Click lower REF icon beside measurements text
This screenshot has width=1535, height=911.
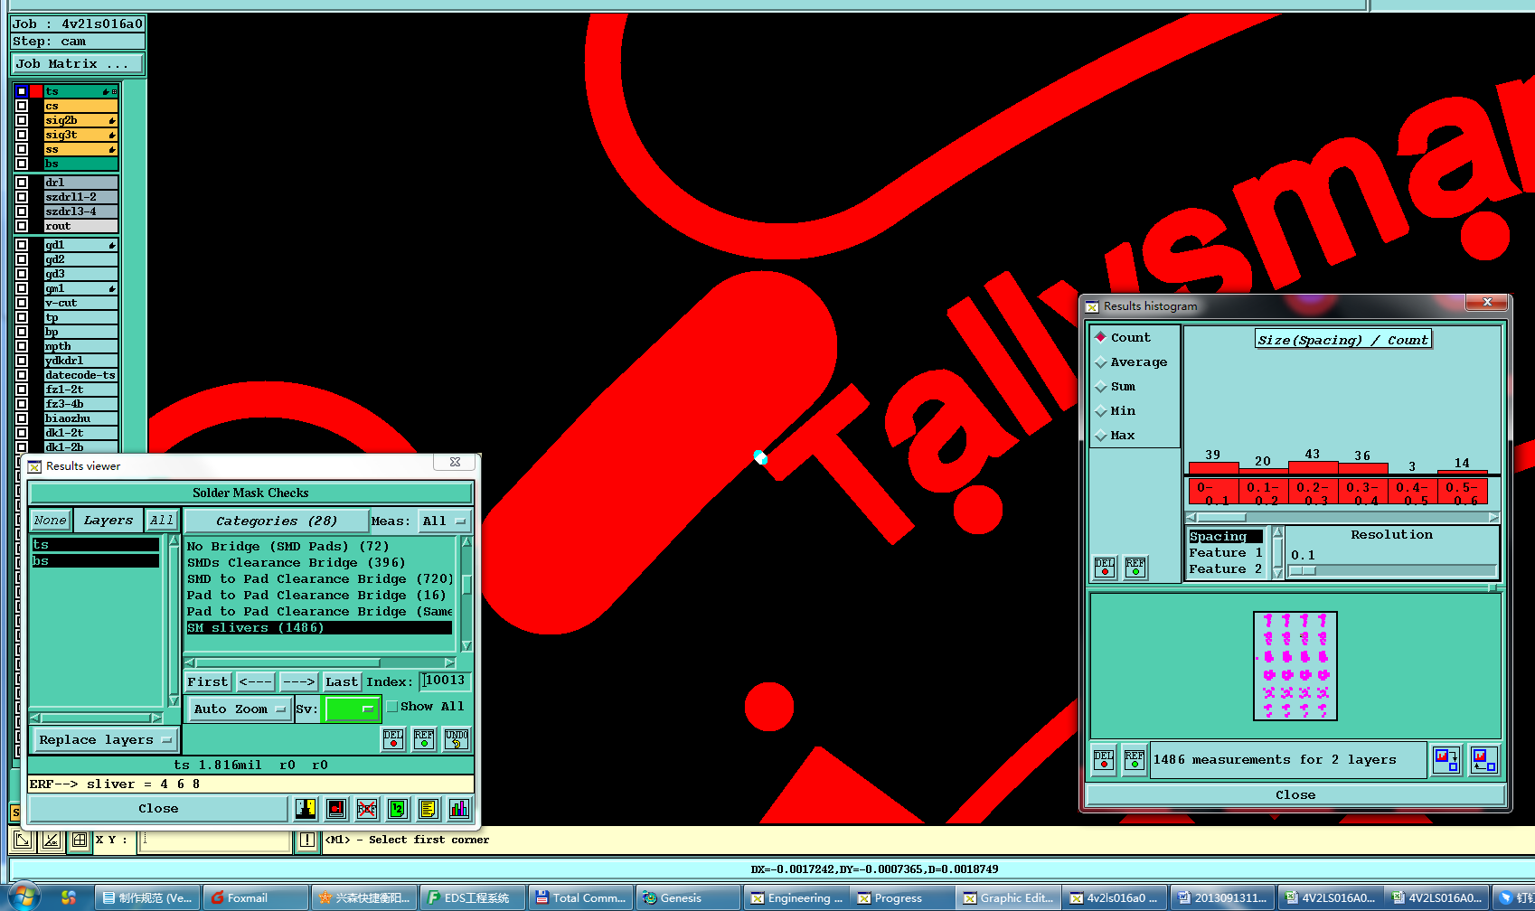(x=1135, y=760)
